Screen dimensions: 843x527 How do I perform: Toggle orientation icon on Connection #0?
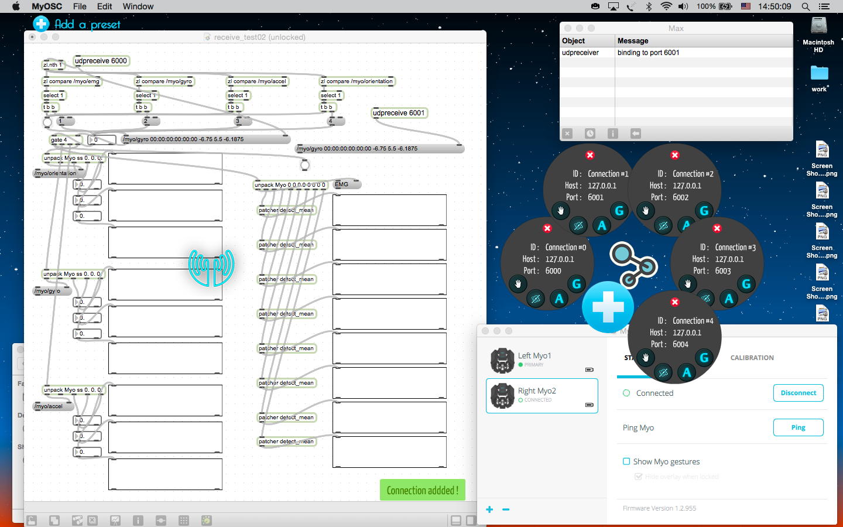(x=536, y=299)
